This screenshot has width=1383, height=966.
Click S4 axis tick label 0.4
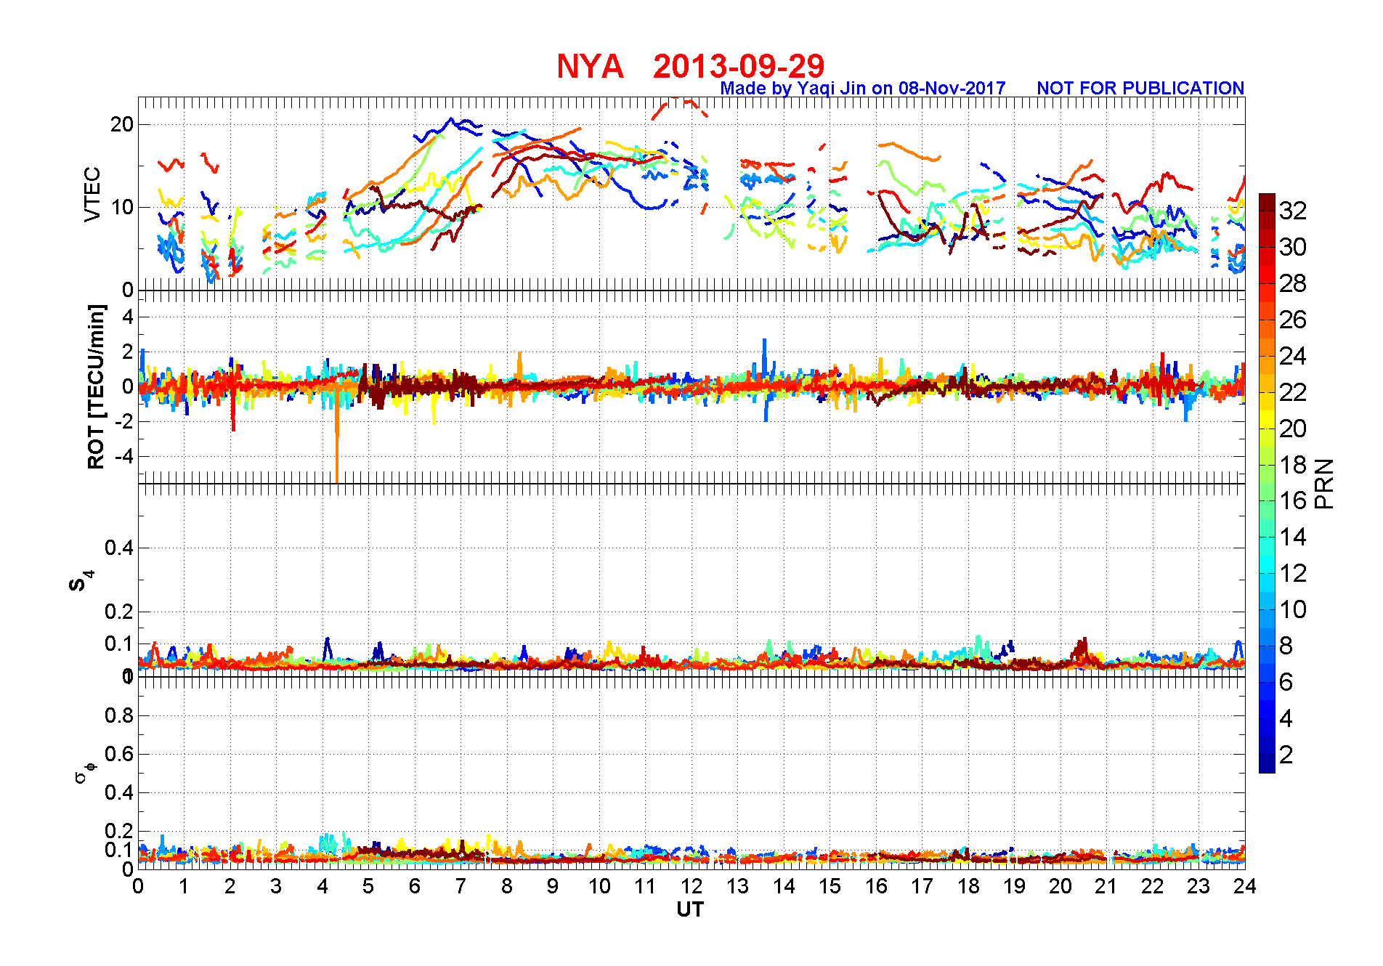[x=120, y=548]
